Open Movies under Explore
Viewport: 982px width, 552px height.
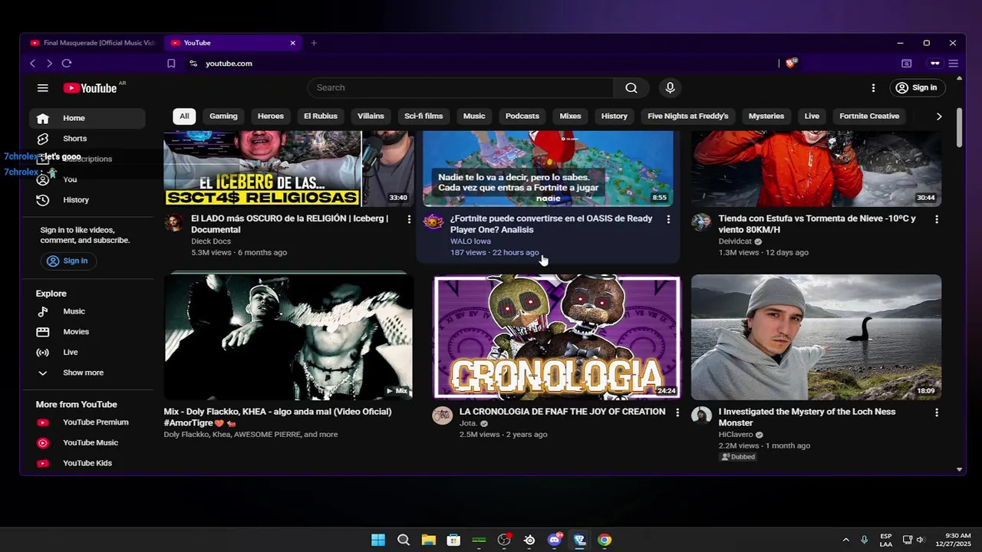tap(87, 332)
